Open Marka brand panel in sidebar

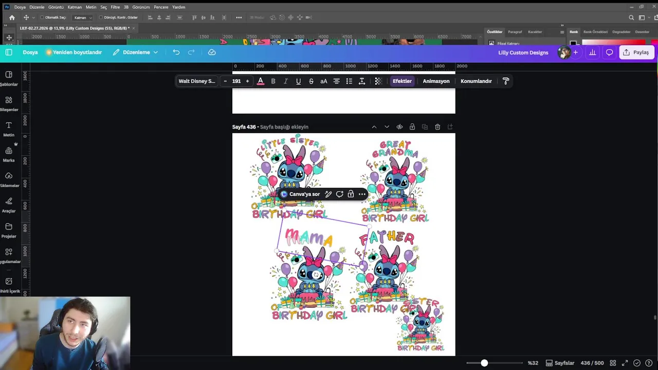9,154
